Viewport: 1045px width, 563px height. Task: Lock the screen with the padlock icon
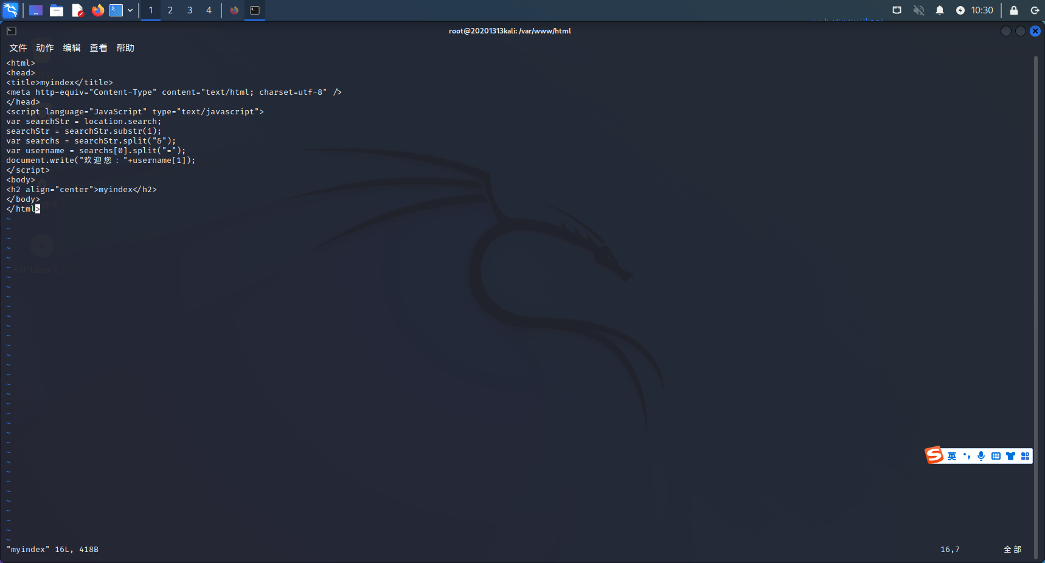(1014, 10)
